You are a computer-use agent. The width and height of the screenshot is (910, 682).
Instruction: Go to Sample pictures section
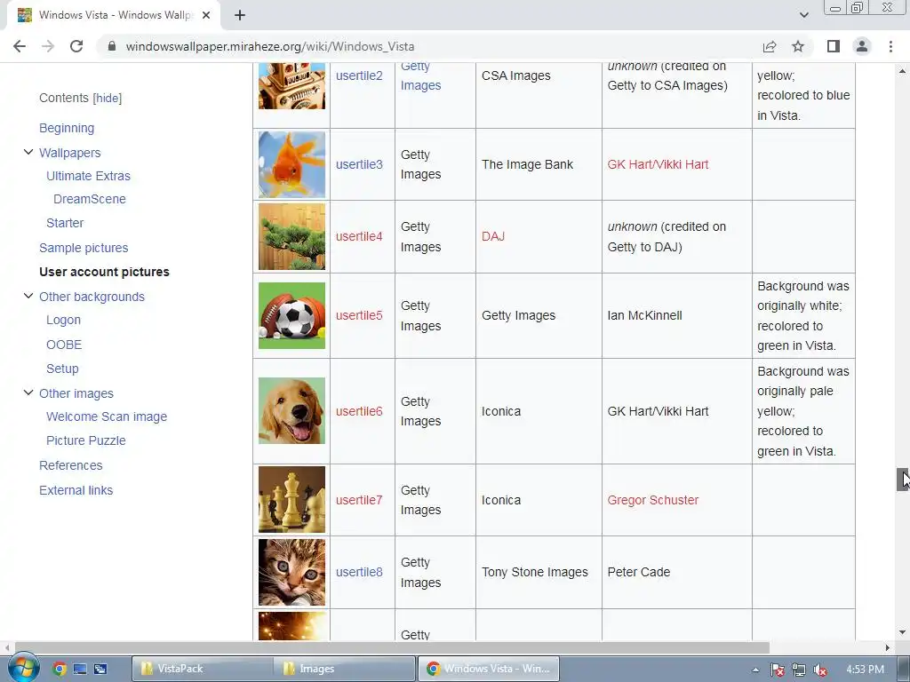84,249
